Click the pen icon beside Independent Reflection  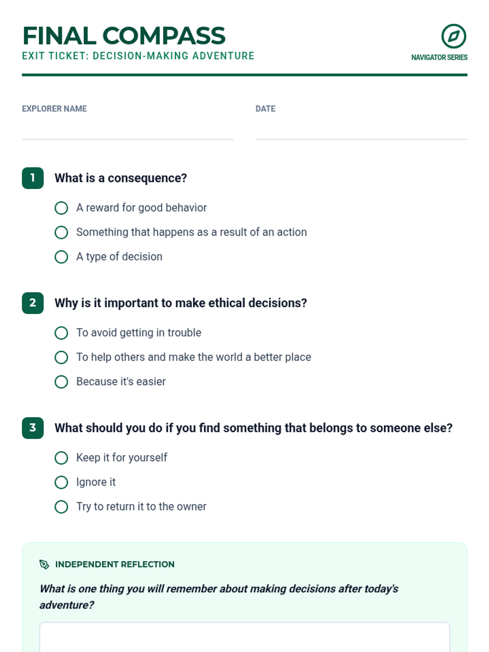[x=44, y=564]
